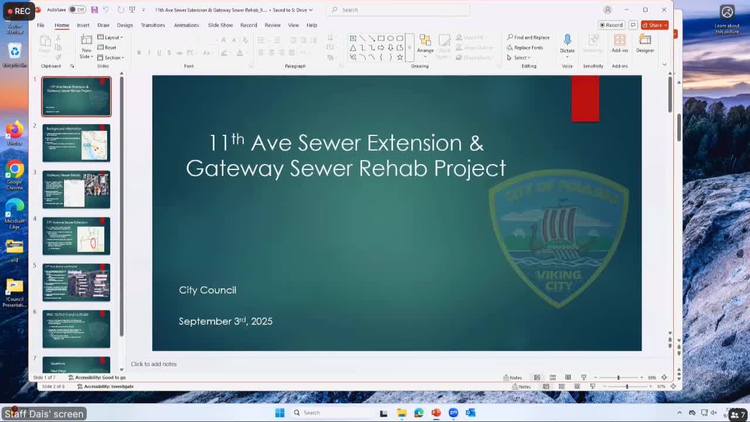
Task: Switch to Slide Sorter view in the status bar
Action: (x=552, y=377)
